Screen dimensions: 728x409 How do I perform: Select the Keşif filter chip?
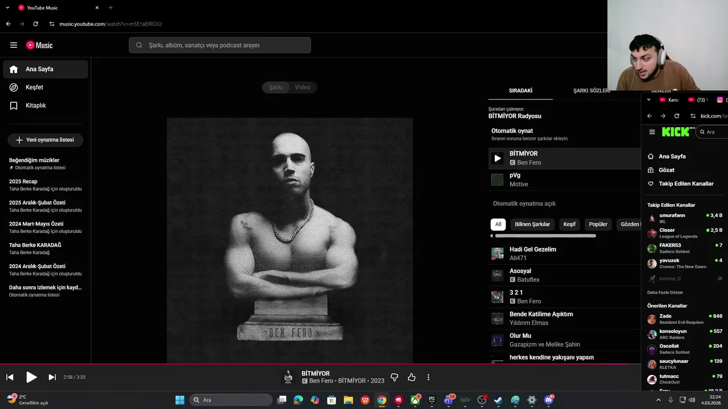[569, 224]
